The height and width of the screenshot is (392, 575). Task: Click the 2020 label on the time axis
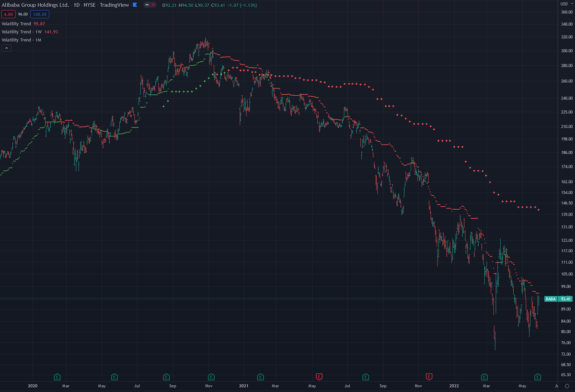click(x=33, y=385)
